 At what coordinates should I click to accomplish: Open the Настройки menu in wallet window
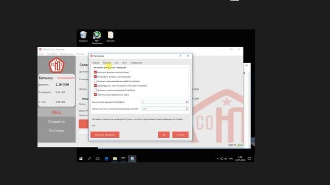coord(52,54)
